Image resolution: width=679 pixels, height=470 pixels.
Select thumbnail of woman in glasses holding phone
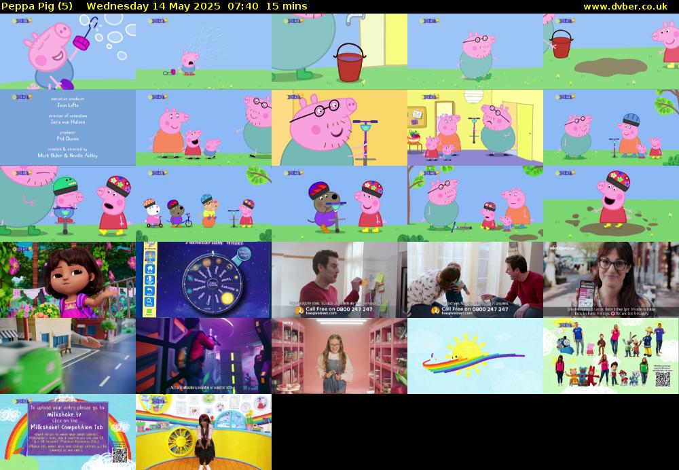(611, 280)
